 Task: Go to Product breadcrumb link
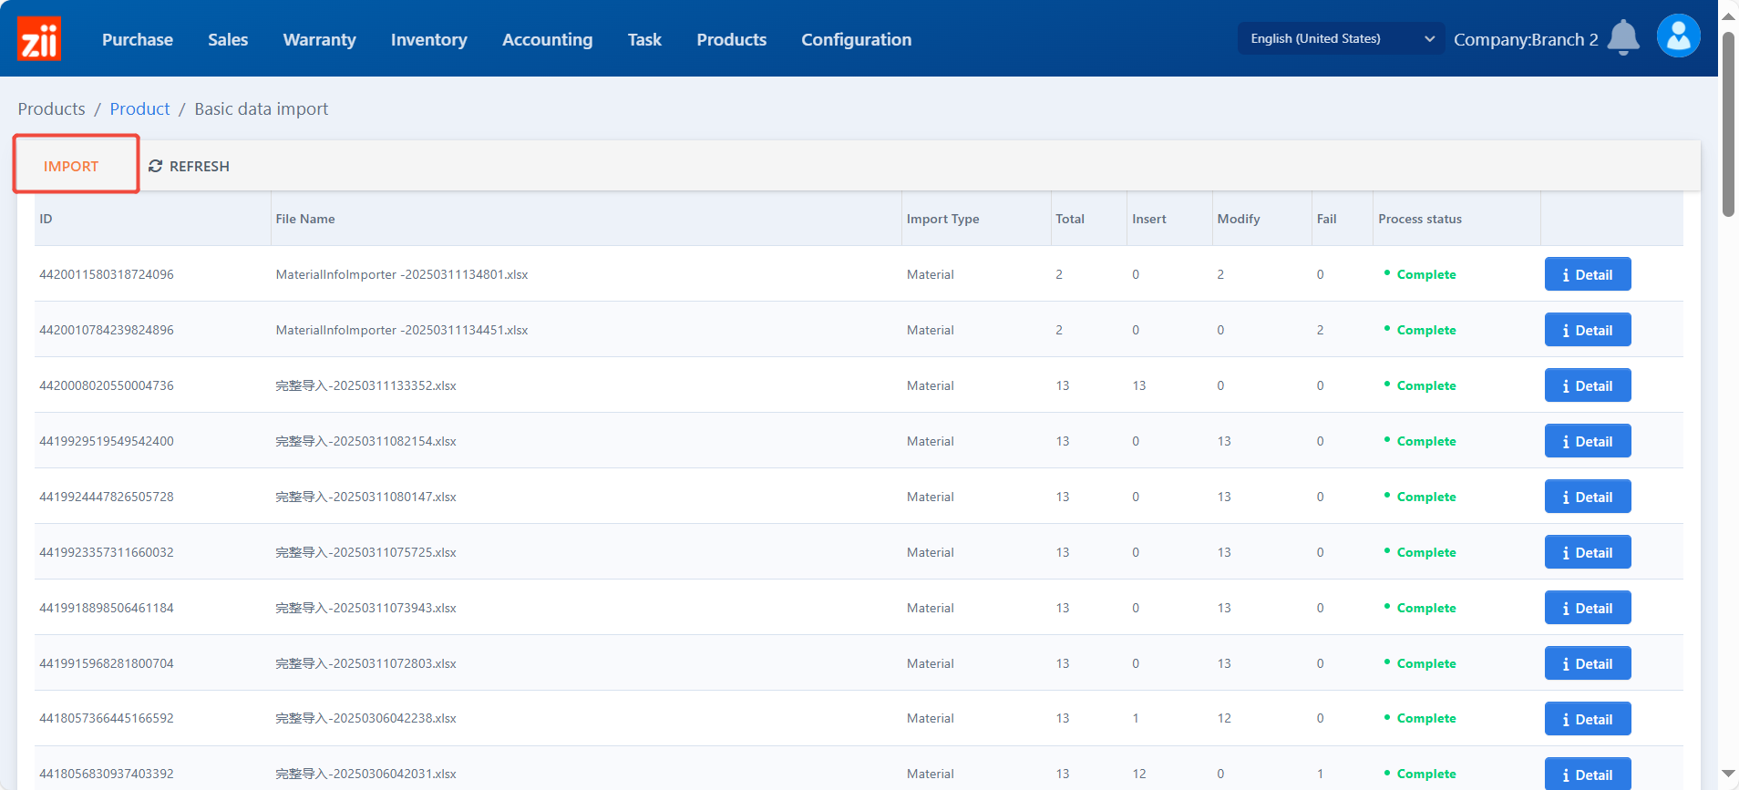click(139, 108)
